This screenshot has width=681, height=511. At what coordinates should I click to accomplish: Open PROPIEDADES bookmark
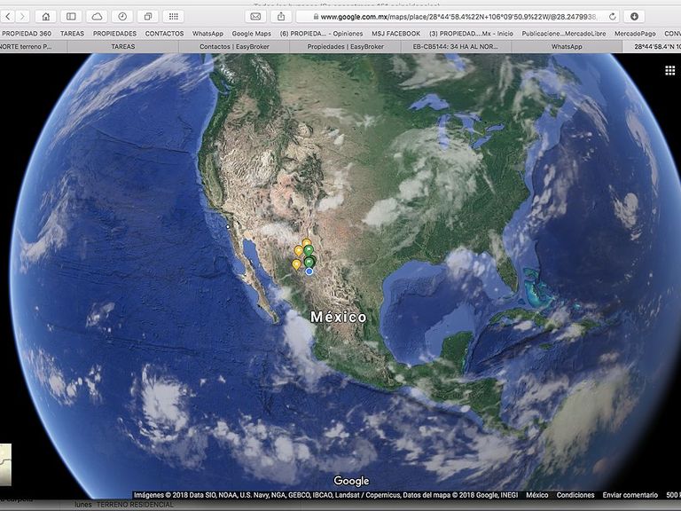114,34
